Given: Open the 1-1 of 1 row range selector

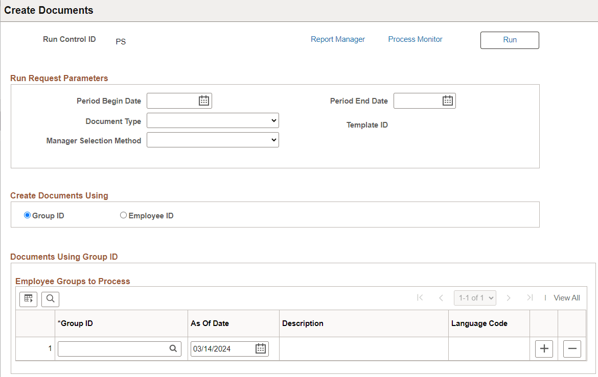Looking at the screenshot, I should point(475,297).
